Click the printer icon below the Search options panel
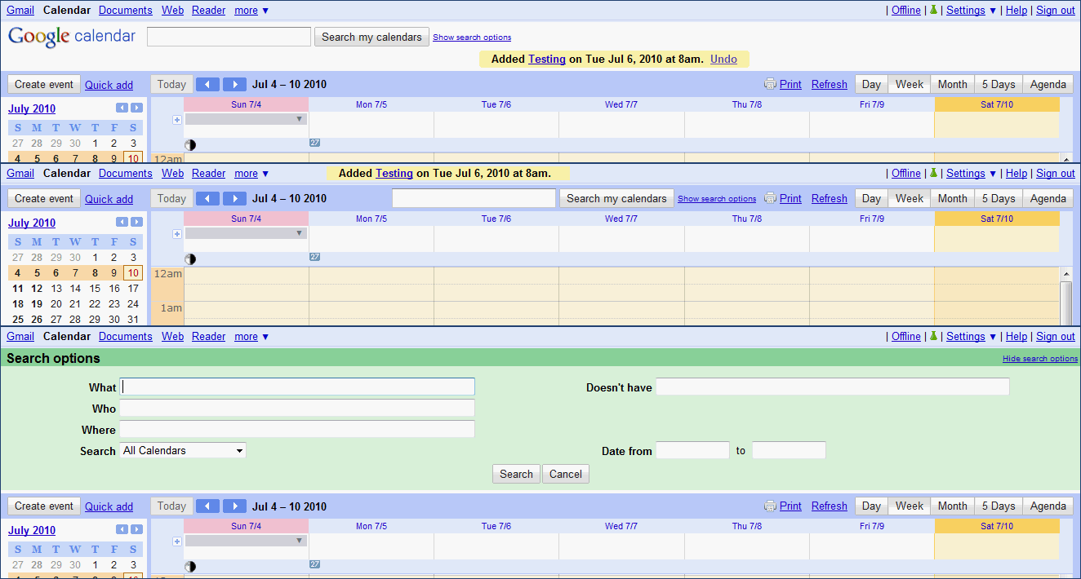 pos(770,506)
